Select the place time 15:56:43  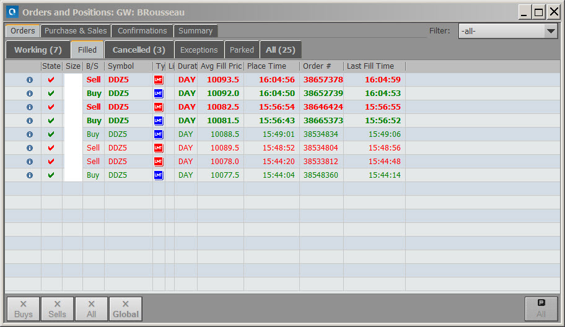277,121
